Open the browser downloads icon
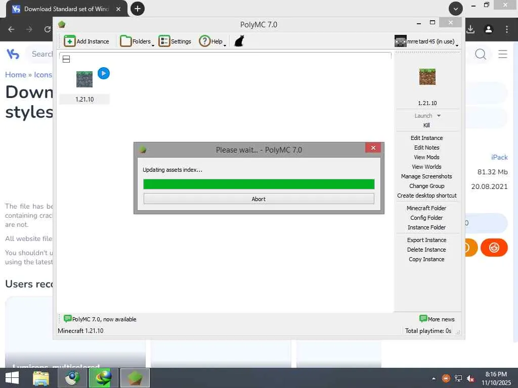Image resolution: width=518 pixels, height=388 pixels. click(x=470, y=29)
